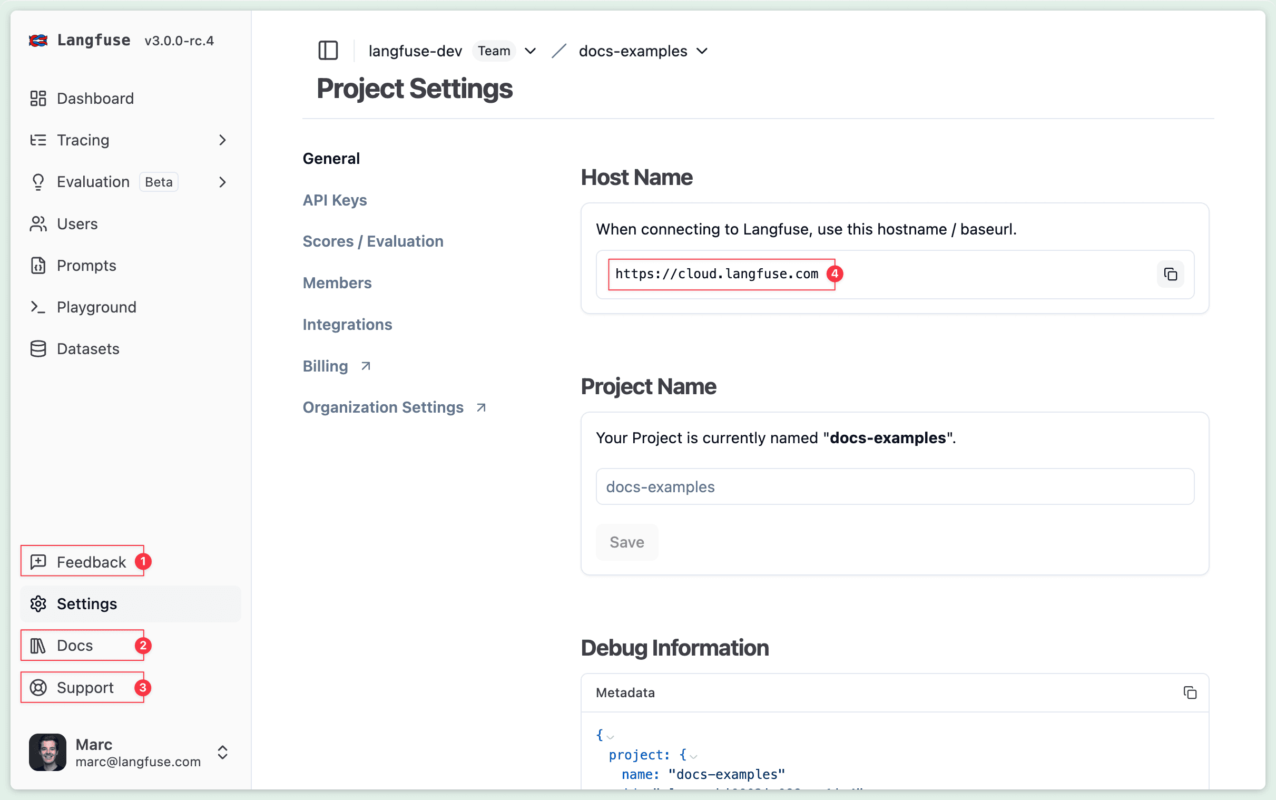
Task: Open the docs-examples project dropdown
Action: click(x=702, y=51)
